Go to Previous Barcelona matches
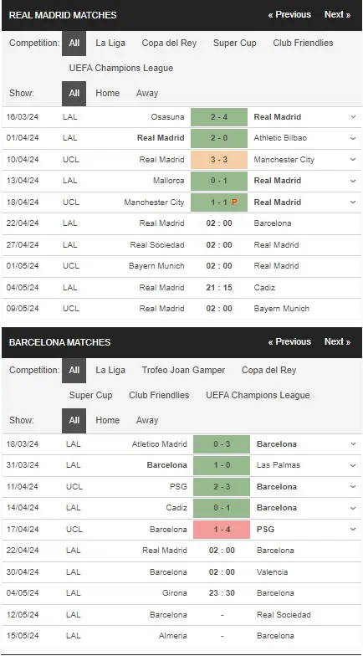 pos(289,341)
